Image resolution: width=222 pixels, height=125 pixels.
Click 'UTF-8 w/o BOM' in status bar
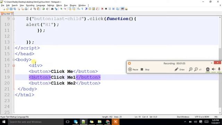[x=202, y=117]
